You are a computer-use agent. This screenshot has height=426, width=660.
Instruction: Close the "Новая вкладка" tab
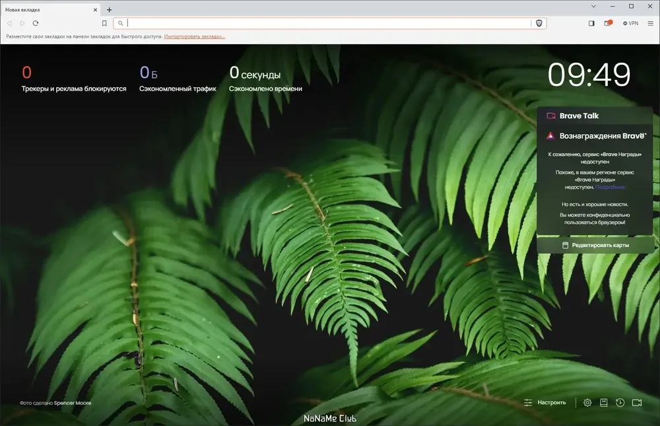[96, 9]
